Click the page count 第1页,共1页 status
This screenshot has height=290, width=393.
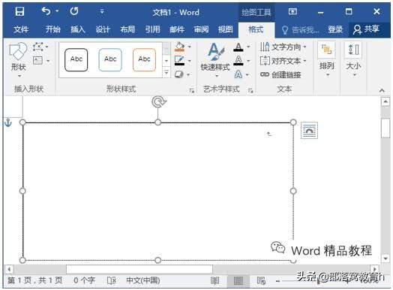tap(34, 280)
